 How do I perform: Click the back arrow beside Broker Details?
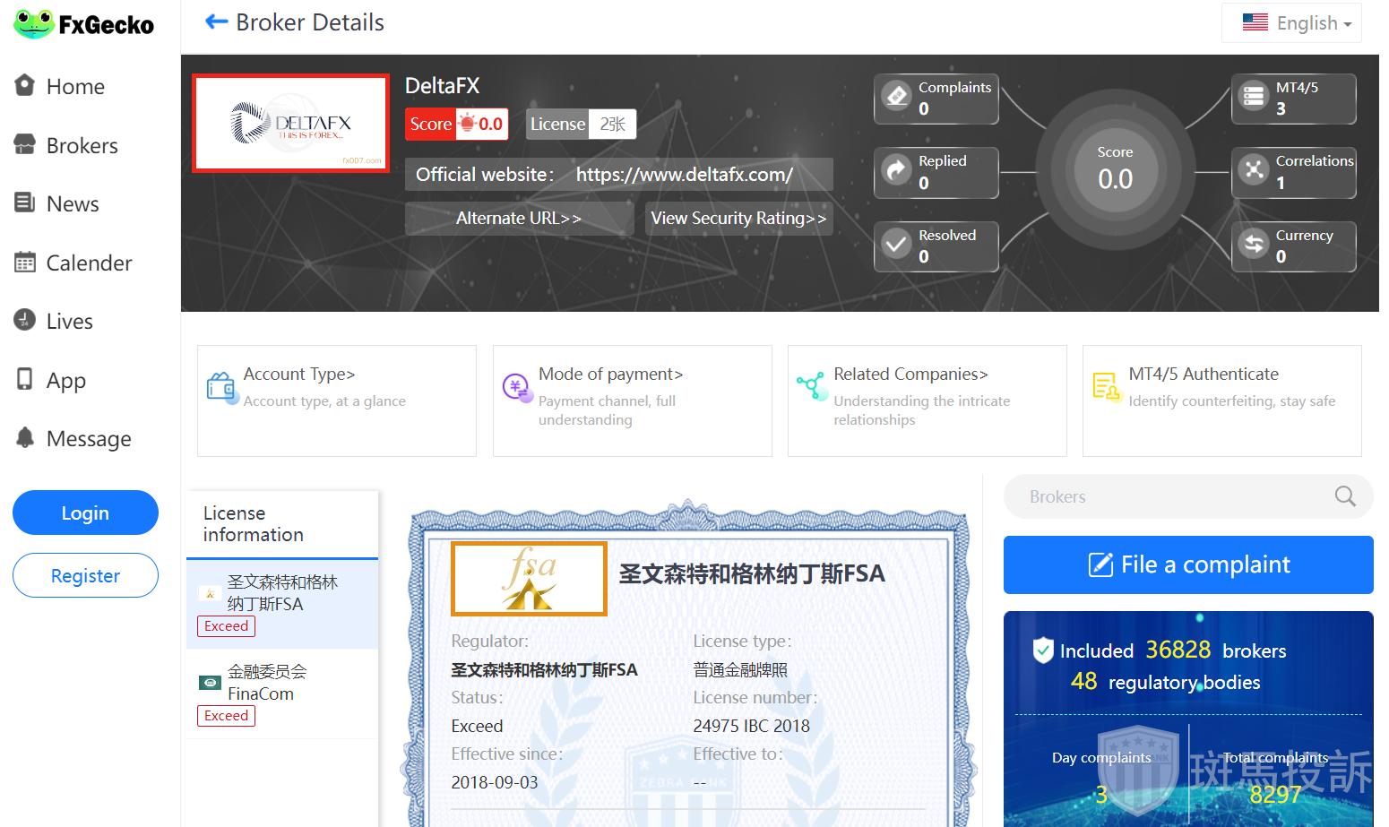216,22
